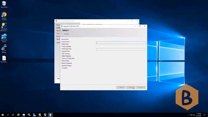Switch to the highlighted active setup taskbar icon
This screenshot has height=117, width=208.
pos(50,115)
